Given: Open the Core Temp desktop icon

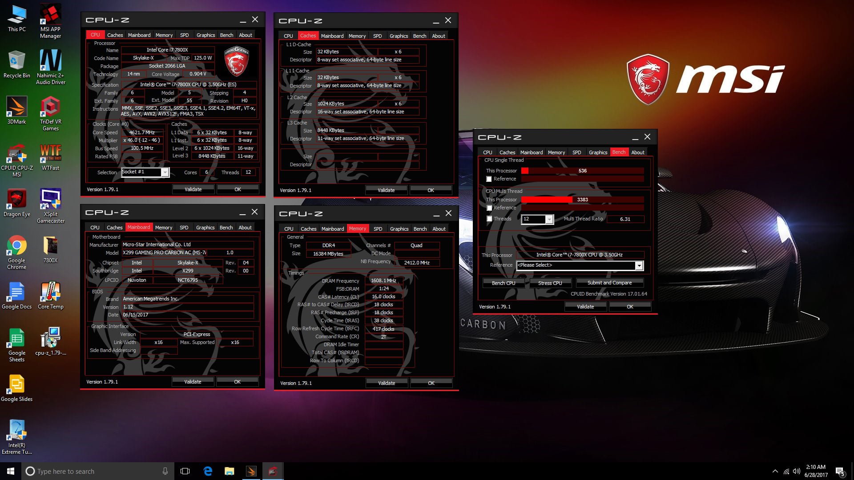Looking at the screenshot, I should click(x=50, y=296).
